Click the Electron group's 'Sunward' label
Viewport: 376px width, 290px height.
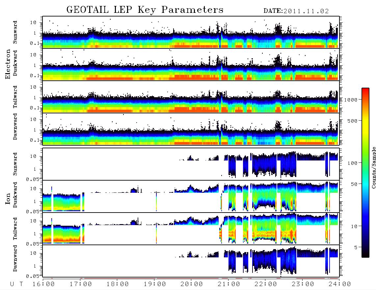[x=15, y=32]
